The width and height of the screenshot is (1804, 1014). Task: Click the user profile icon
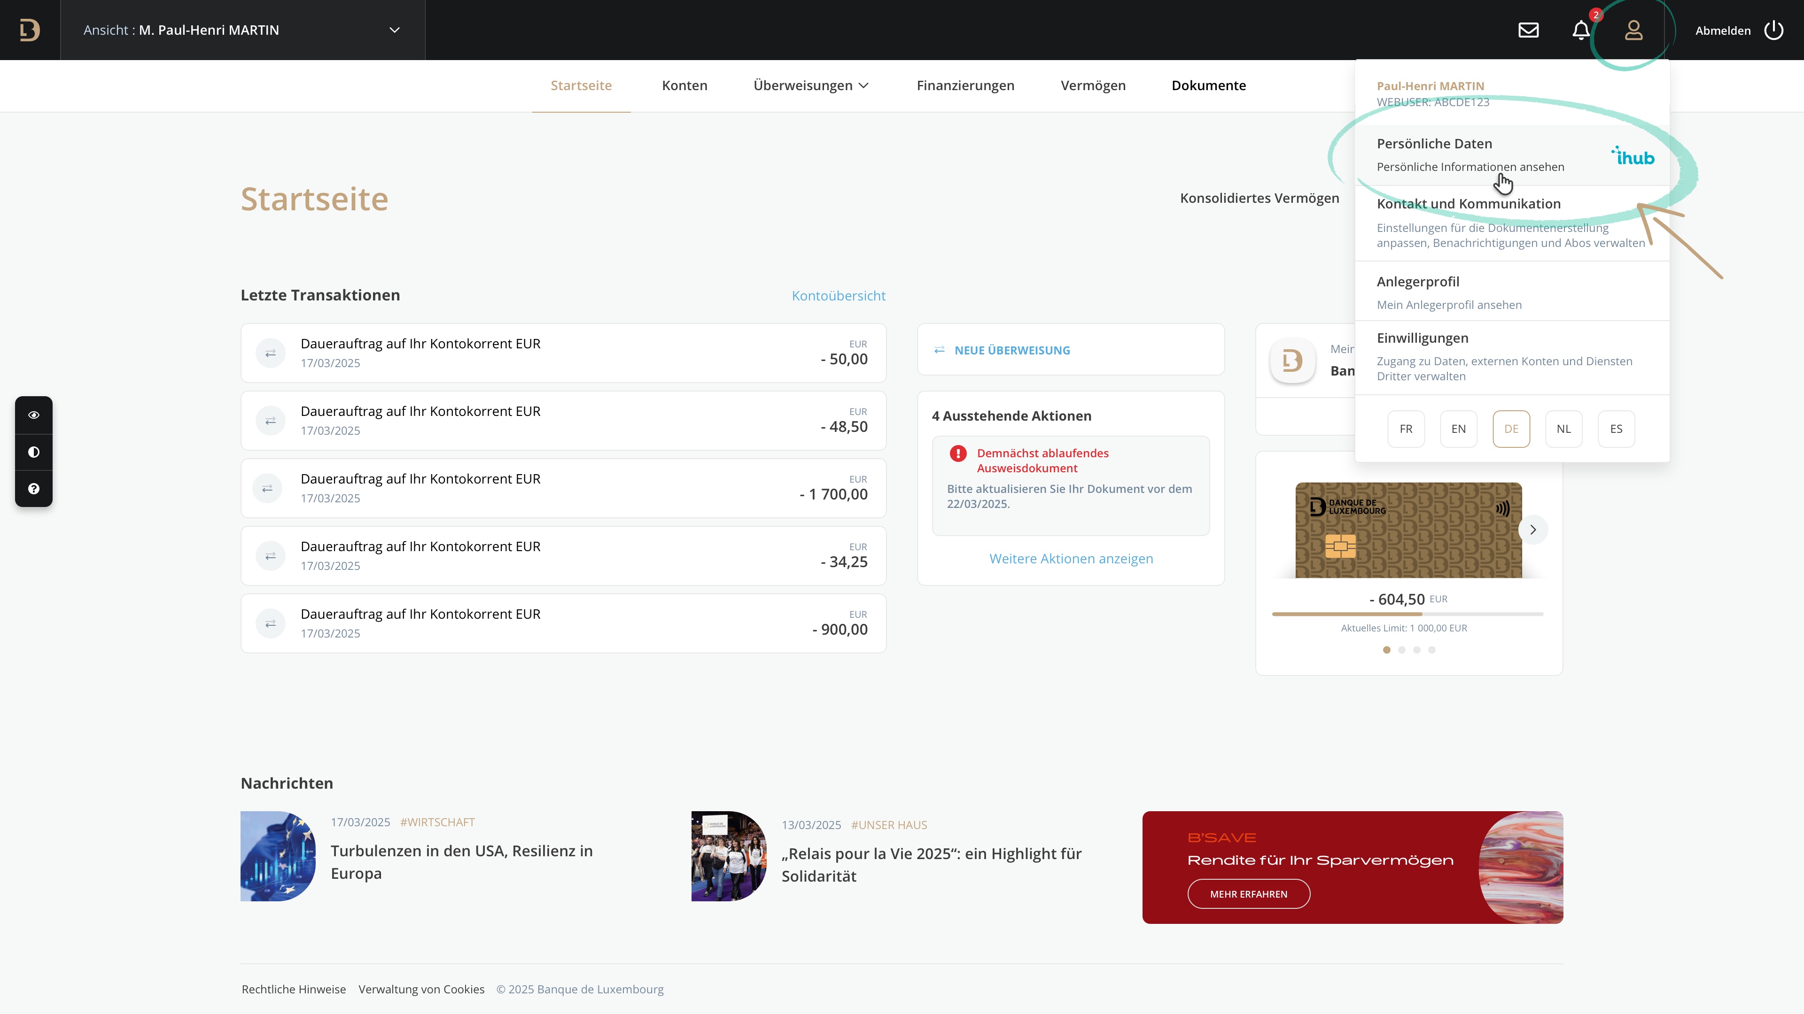click(1634, 30)
